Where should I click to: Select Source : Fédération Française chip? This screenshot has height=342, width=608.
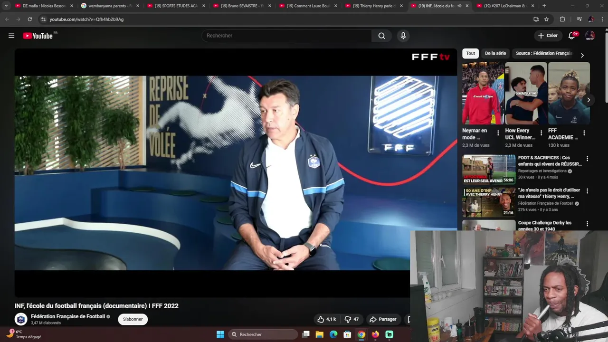(544, 53)
